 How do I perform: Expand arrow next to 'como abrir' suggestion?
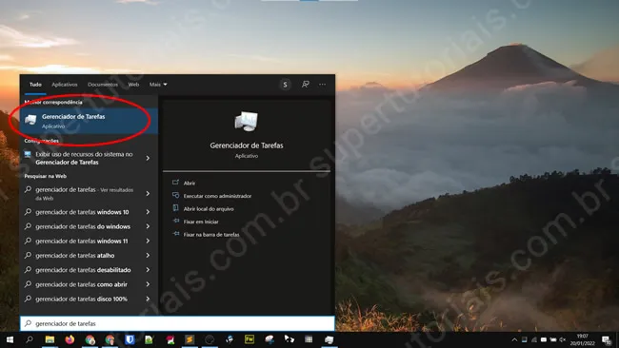148,284
